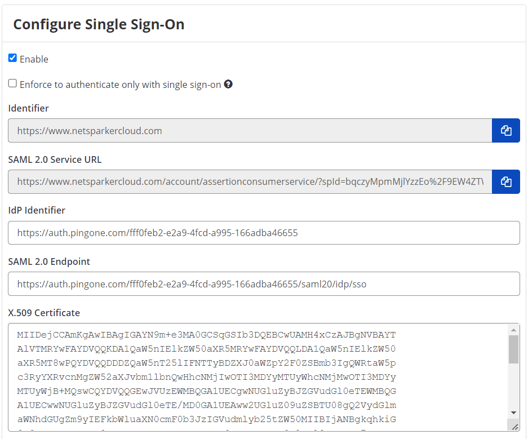The image size is (528, 439).
Task: Click the Configure Single Sign-On heading
Action: tap(99, 24)
